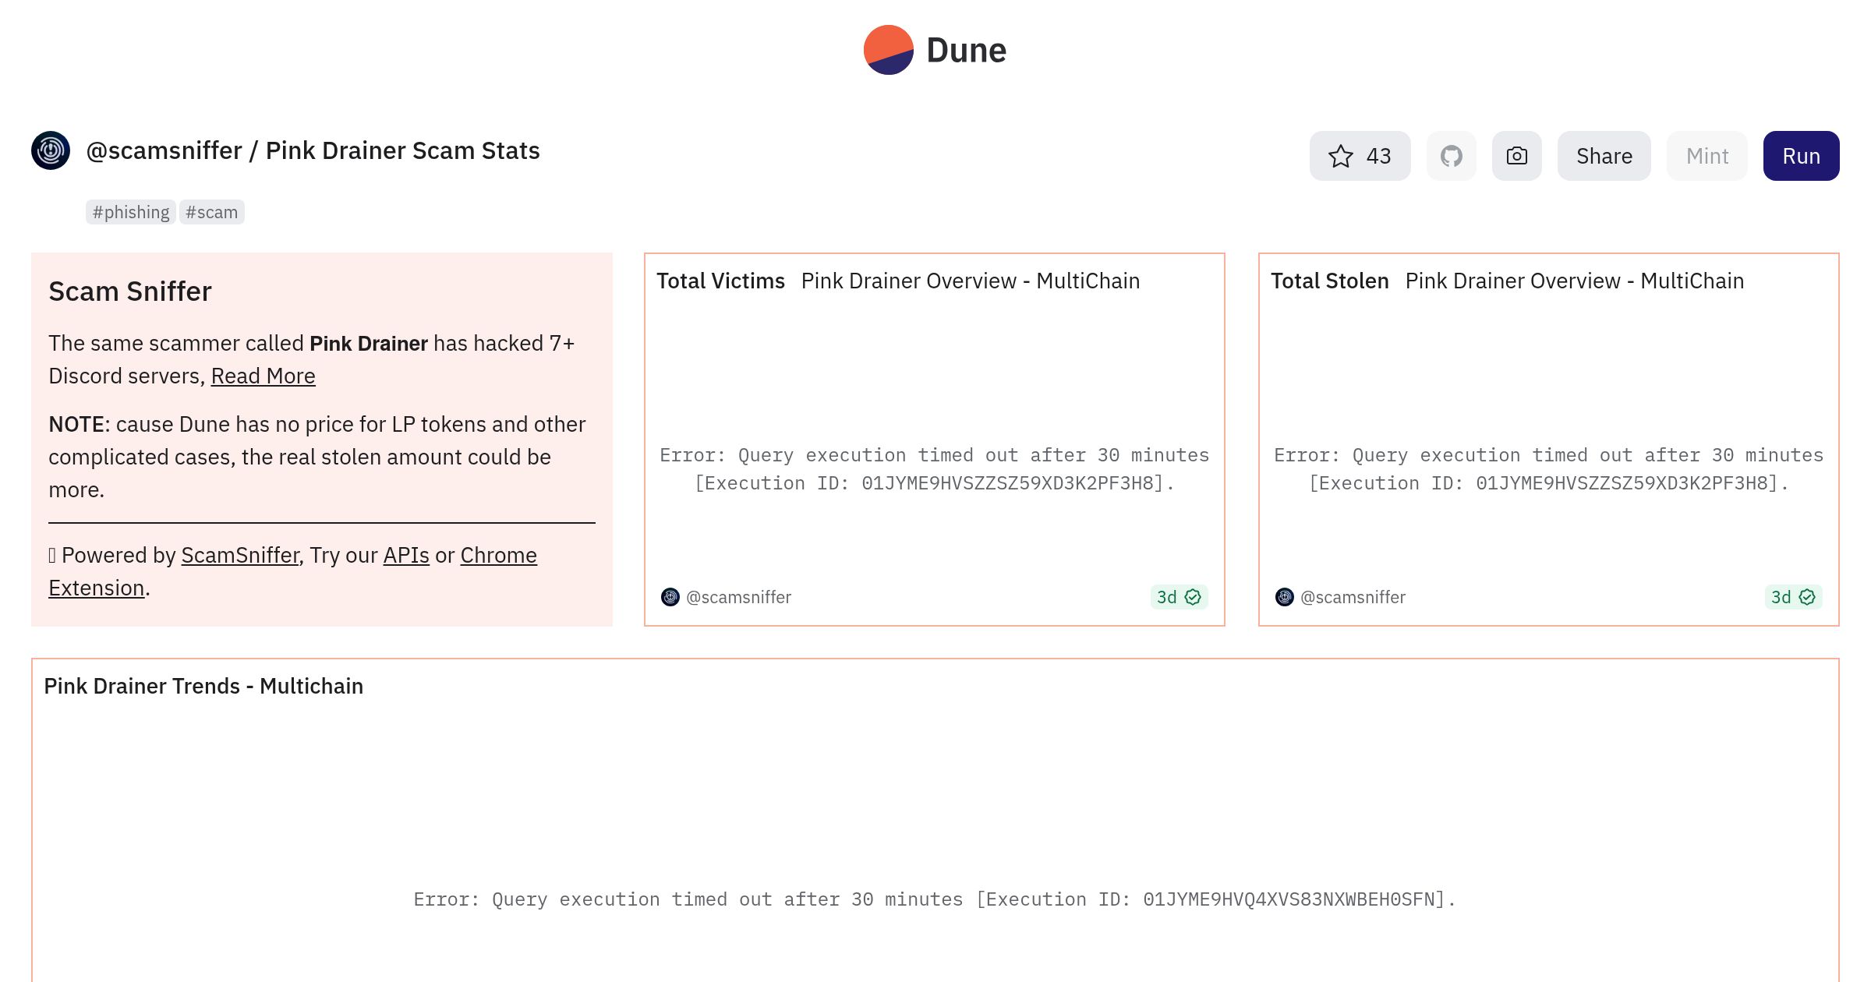
Task: Click scamsniffer avatar icon in Total Stolen footer
Action: coord(1285,597)
